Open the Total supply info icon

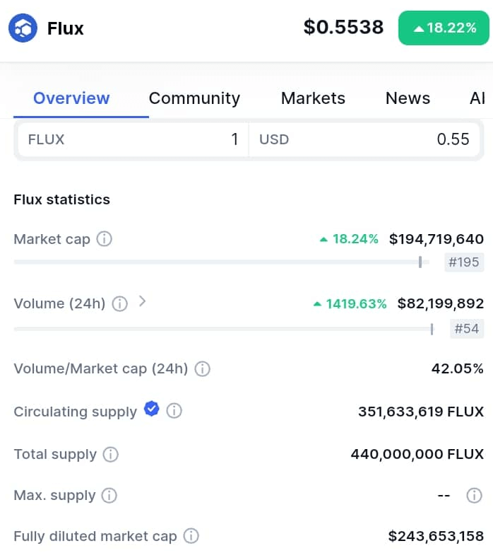(x=111, y=455)
